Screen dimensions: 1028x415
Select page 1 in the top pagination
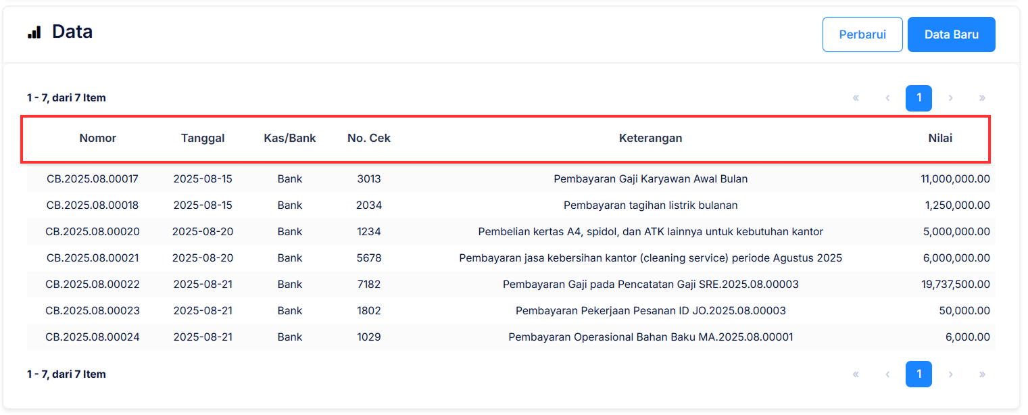(919, 98)
